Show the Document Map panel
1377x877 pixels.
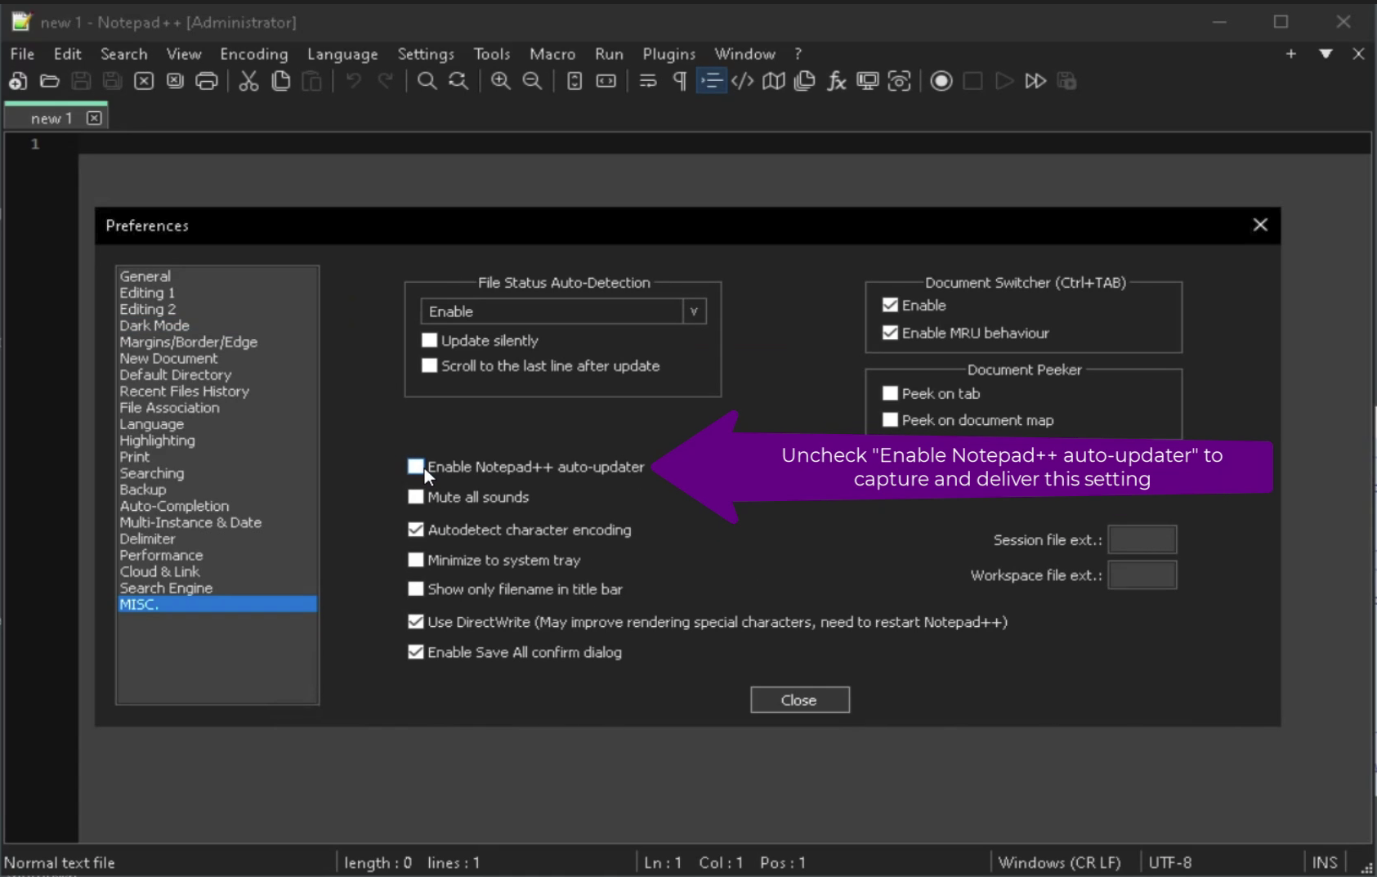coord(773,81)
